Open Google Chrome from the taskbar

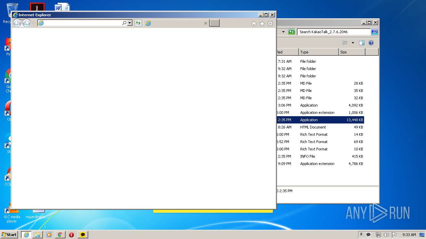pos(60,234)
